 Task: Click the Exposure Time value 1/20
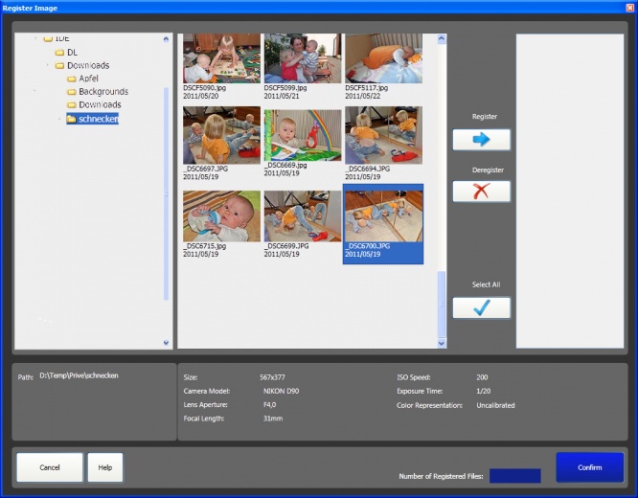tap(484, 391)
